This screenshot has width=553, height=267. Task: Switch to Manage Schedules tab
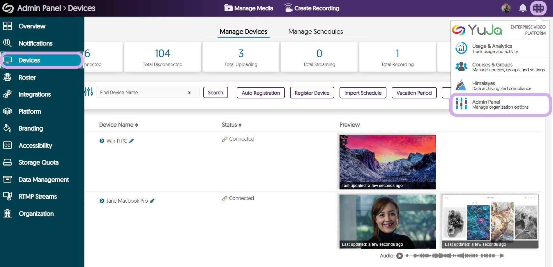click(315, 31)
